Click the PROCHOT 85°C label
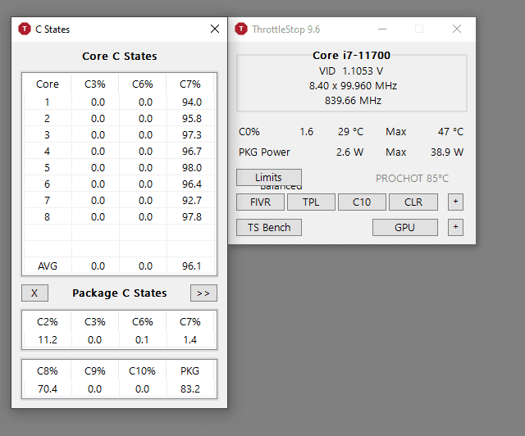The width and height of the screenshot is (525, 436). coord(412,179)
